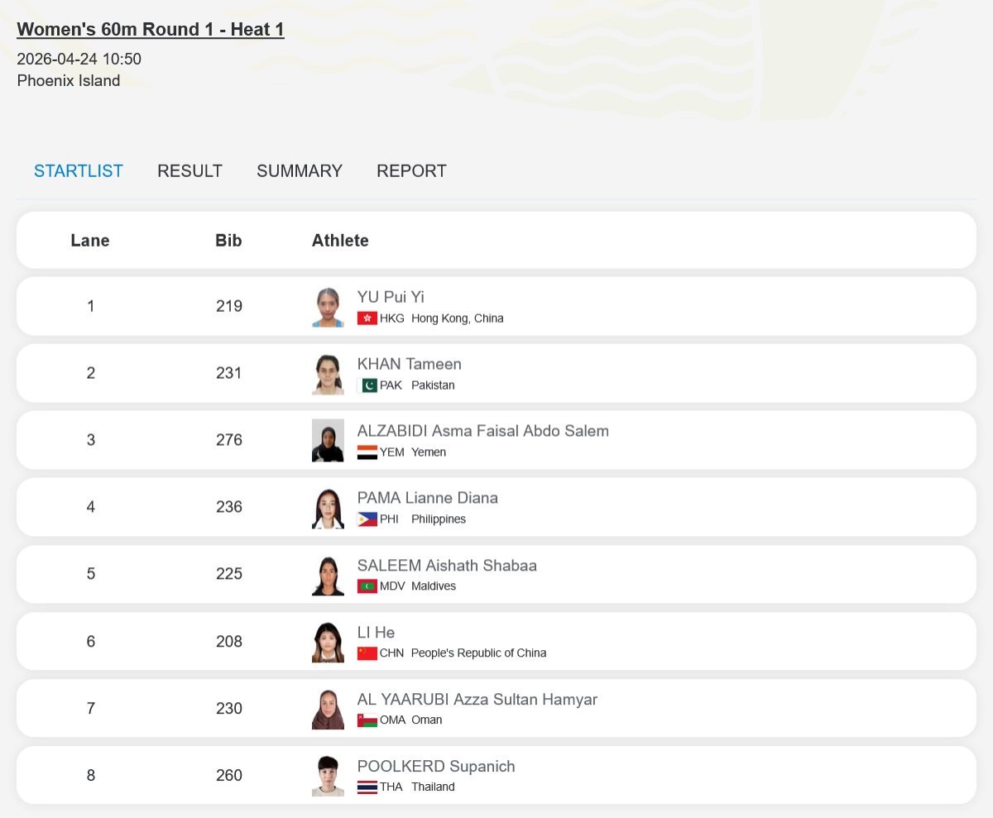Click the Lane column header
The width and height of the screenshot is (993, 818).
pos(90,241)
